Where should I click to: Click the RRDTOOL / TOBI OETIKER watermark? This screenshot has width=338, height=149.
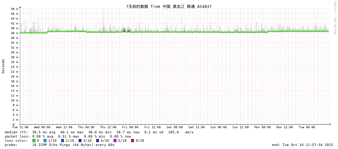coord(335,18)
